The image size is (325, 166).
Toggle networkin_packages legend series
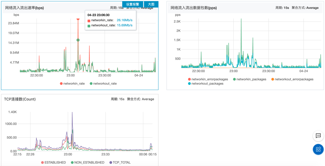(x=250, y=79)
